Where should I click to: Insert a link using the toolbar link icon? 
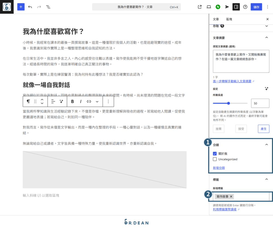click(x=89, y=102)
